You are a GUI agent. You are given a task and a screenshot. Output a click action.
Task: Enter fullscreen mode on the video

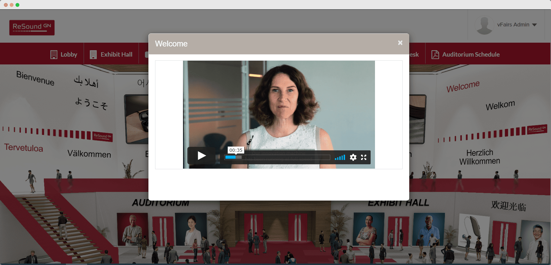pyautogui.click(x=364, y=157)
